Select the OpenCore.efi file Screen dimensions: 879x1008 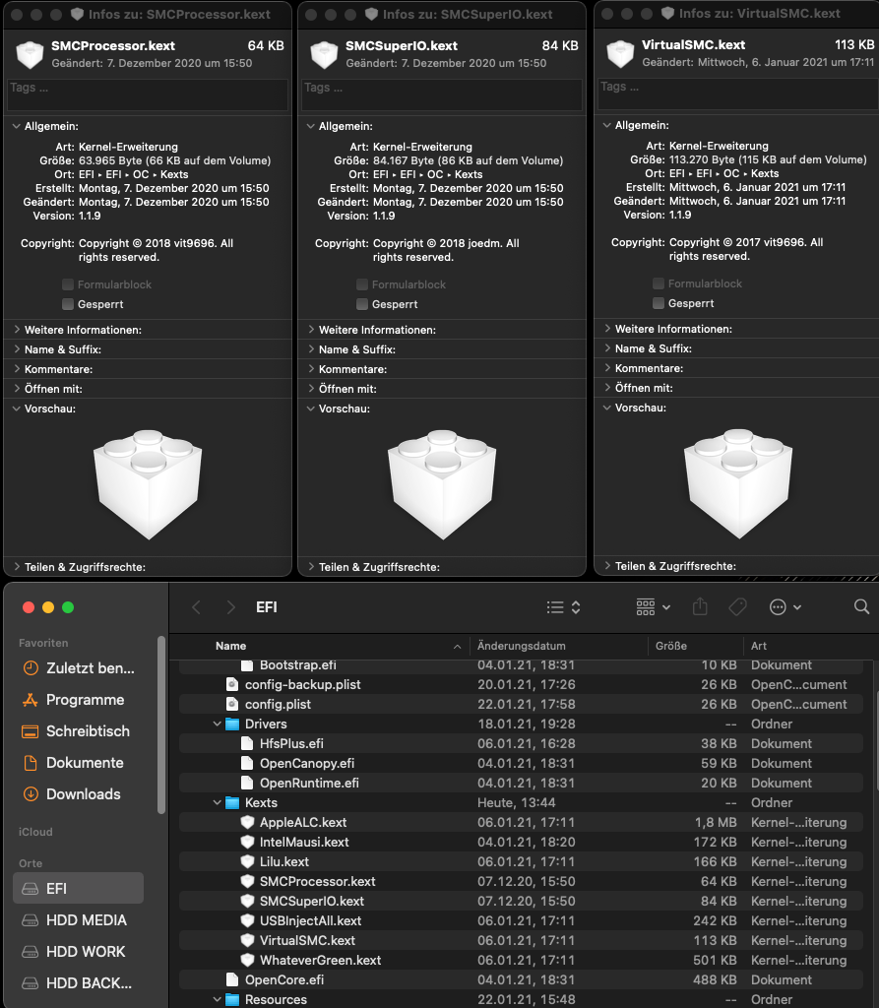pyautogui.click(x=521, y=979)
